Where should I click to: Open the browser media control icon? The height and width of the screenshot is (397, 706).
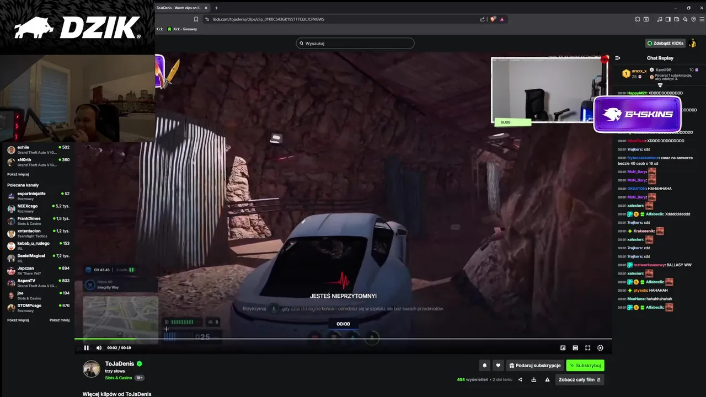coord(660,19)
